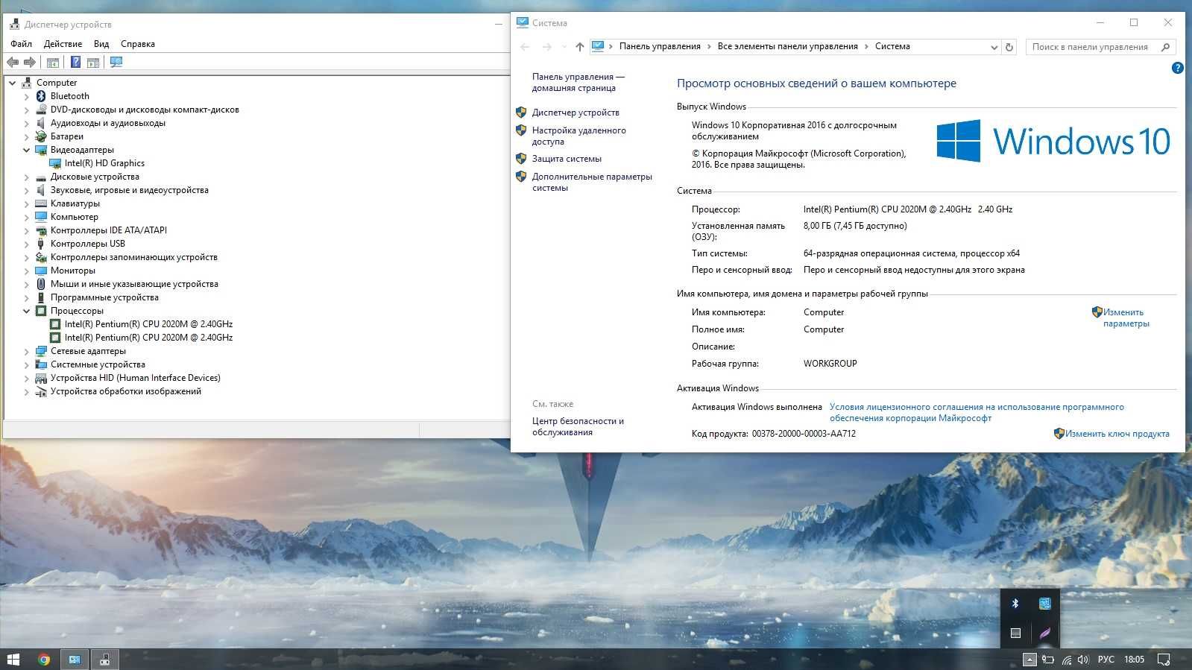Select the first Intel Pentium CPU 2020M entry
The width and height of the screenshot is (1192, 670).
coord(148,324)
